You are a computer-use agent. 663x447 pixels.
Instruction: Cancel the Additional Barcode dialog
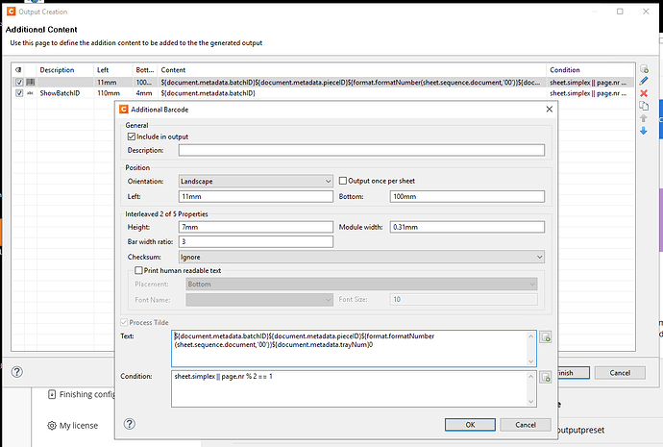pyautogui.click(x=526, y=425)
